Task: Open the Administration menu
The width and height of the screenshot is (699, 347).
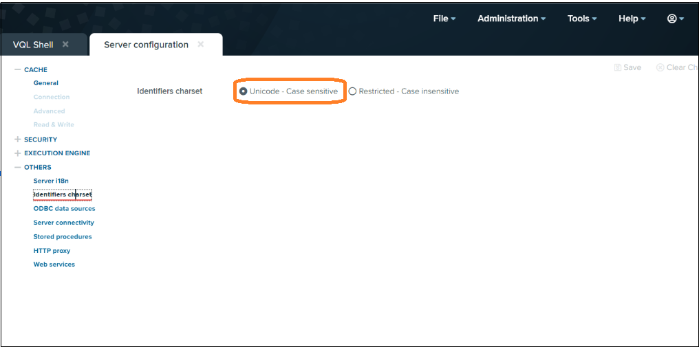Action: 511,19
